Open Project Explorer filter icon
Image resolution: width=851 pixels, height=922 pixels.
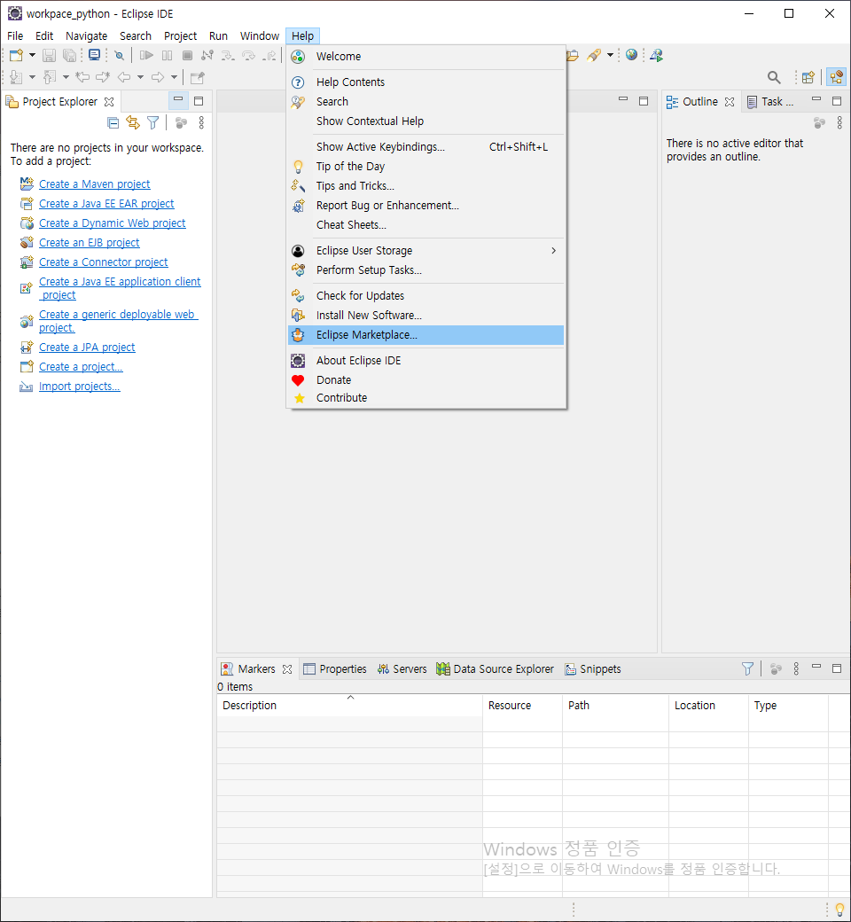click(152, 123)
